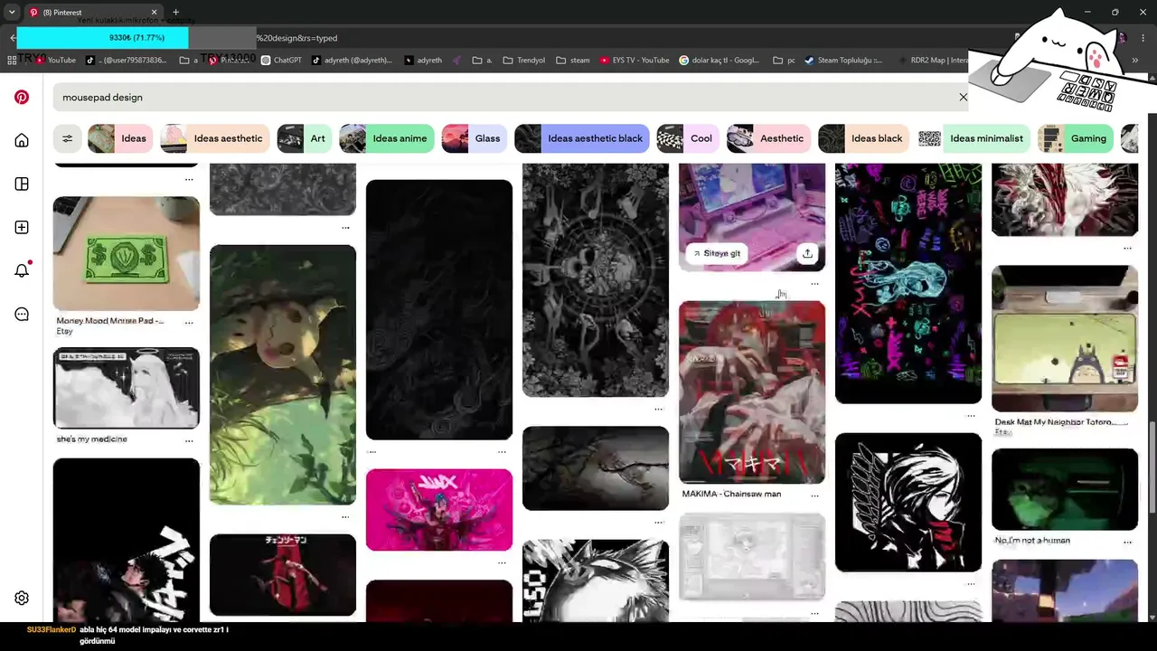
Task: Expand the steam bookmark folder
Action: (573, 61)
